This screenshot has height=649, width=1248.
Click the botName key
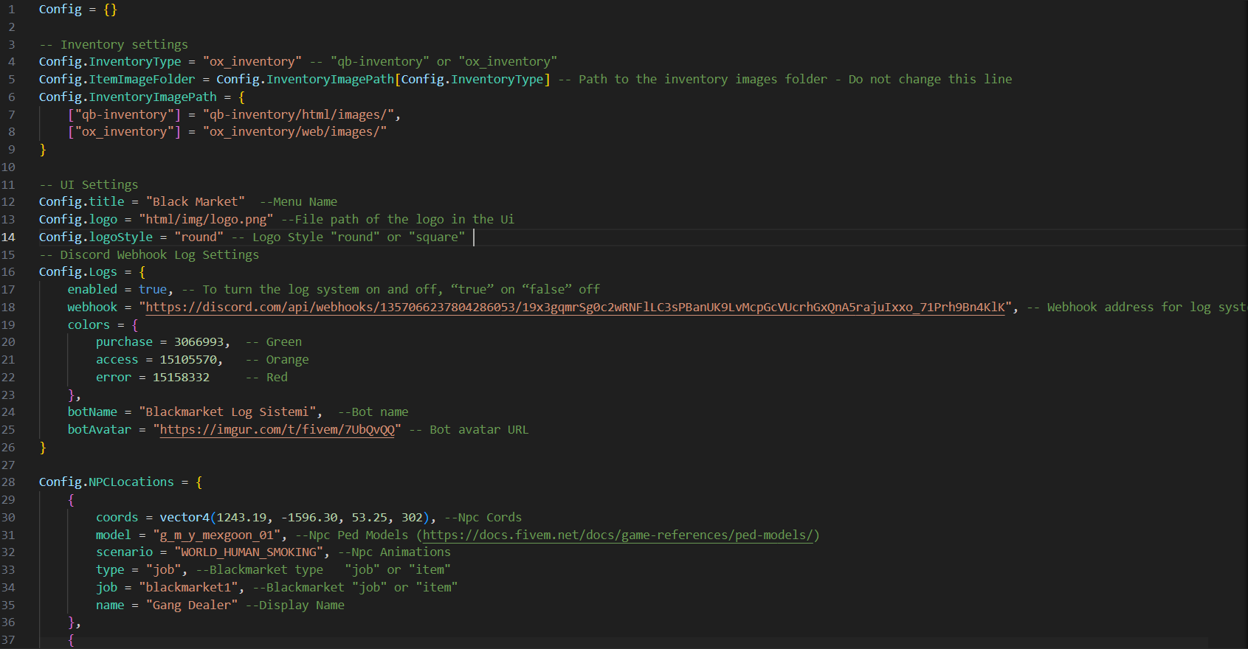point(92,412)
